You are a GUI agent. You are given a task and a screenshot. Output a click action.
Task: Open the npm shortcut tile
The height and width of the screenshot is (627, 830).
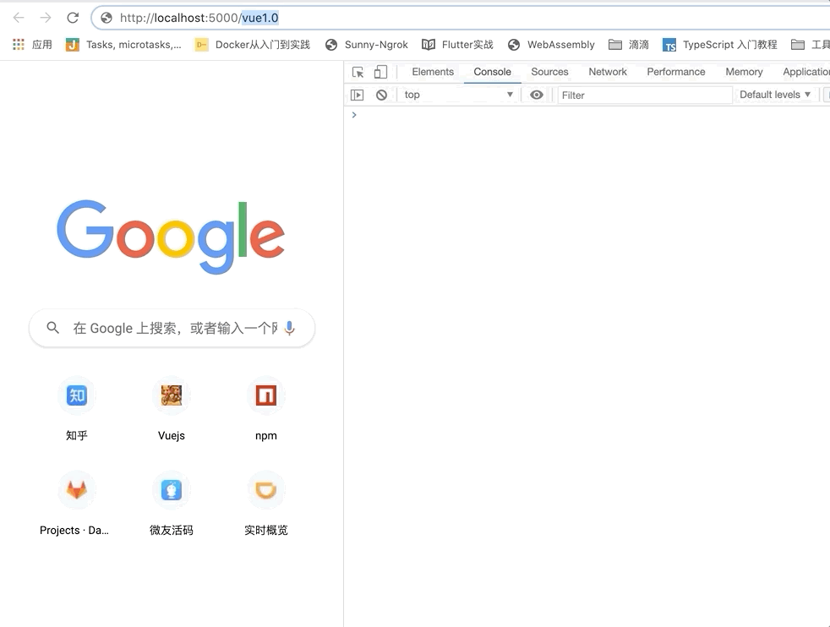pyautogui.click(x=265, y=408)
